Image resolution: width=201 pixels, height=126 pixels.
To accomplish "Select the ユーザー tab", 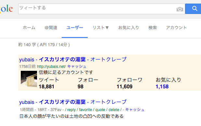I will [x=75, y=28].
